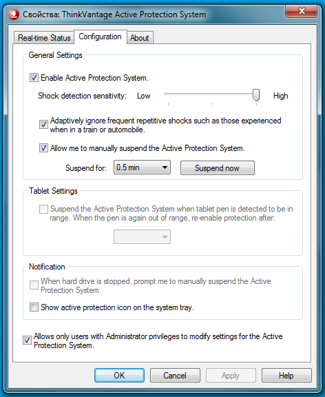The height and width of the screenshot is (397, 325).
Task: Click the Suspend now button
Action: [218, 168]
